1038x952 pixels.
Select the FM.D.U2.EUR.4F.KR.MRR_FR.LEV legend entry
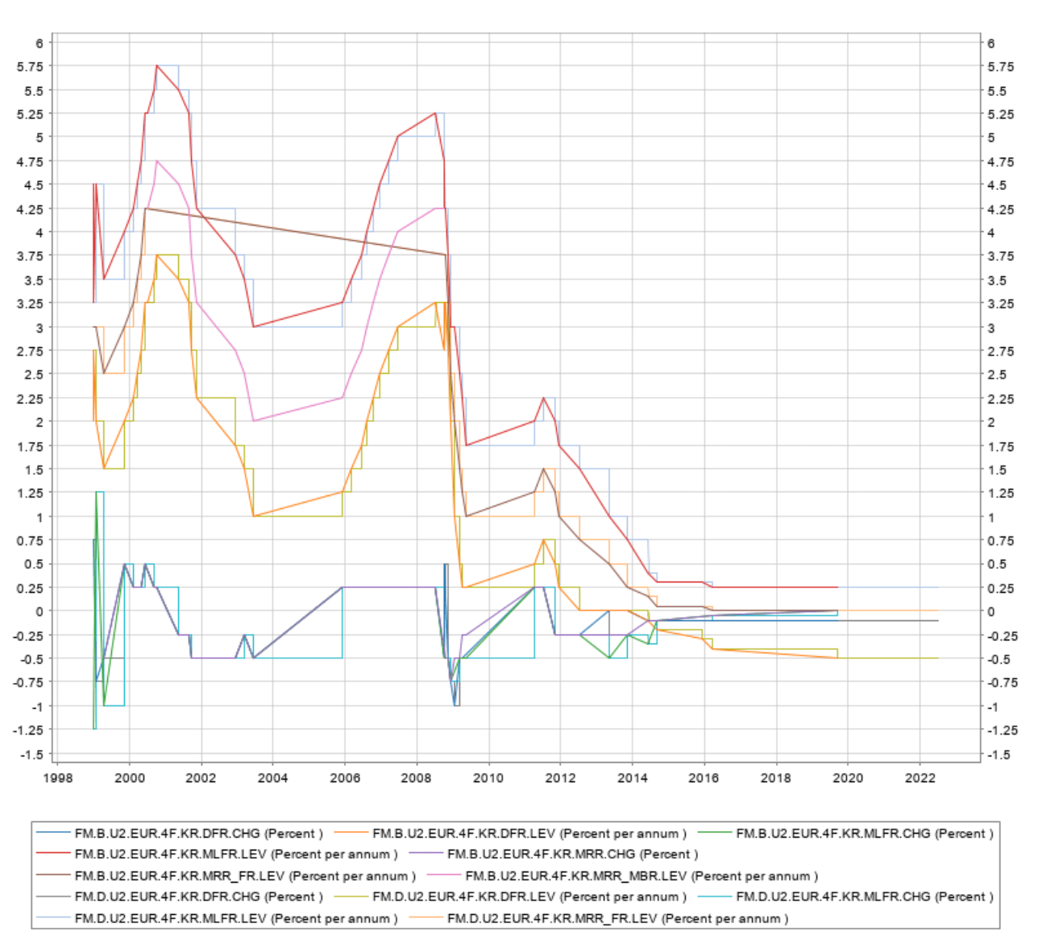tap(599, 918)
